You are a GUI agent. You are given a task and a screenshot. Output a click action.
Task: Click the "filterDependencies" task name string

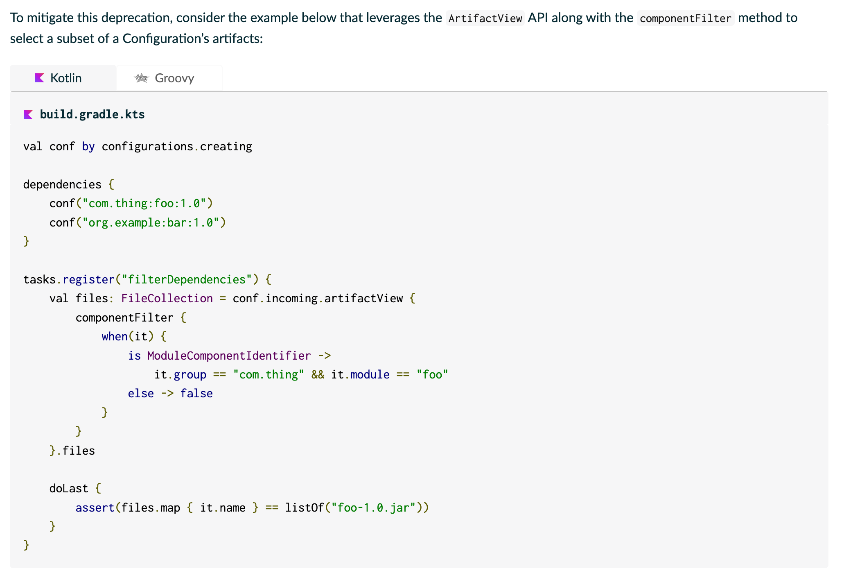coord(186,279)
